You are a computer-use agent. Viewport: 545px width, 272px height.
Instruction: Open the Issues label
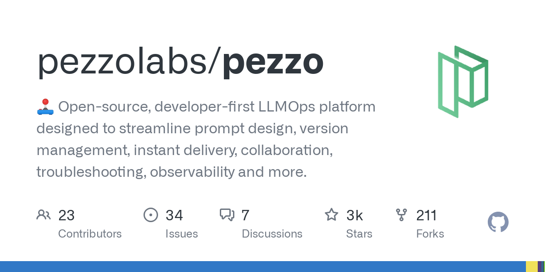pos(182,234)
